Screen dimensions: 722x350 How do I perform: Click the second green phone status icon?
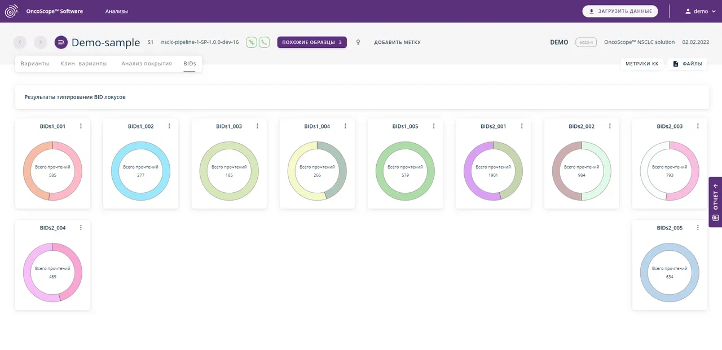[264, 42]
